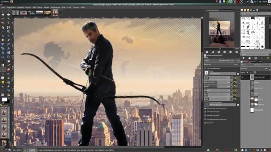Swap foreground and background colors
This screenshot has width=271, height=152.
coord(8,98)
